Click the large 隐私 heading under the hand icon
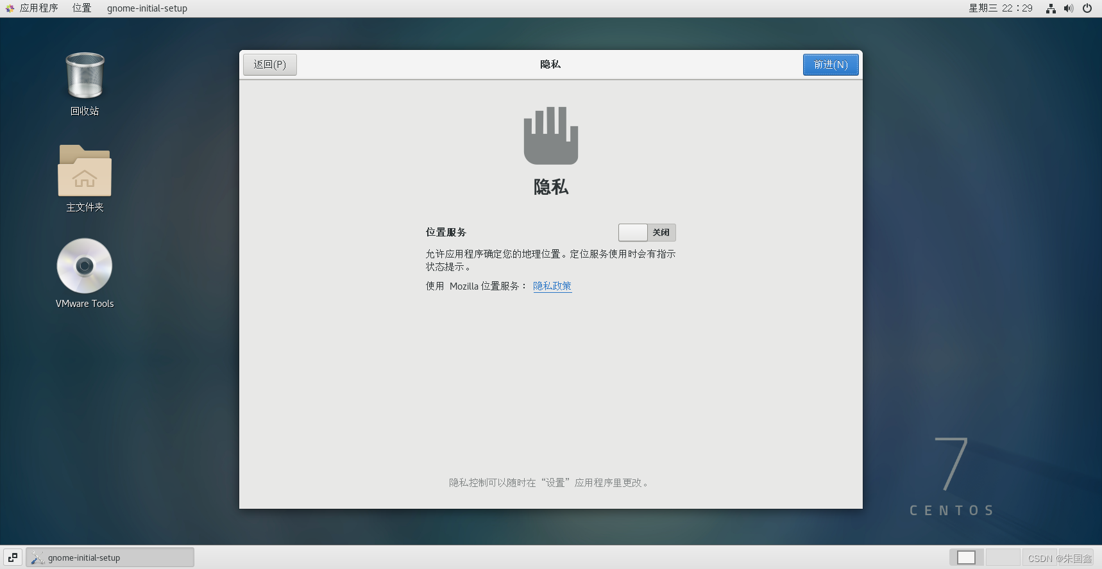Viewport: 1102px width, 569px height. (x=551, y=187)
